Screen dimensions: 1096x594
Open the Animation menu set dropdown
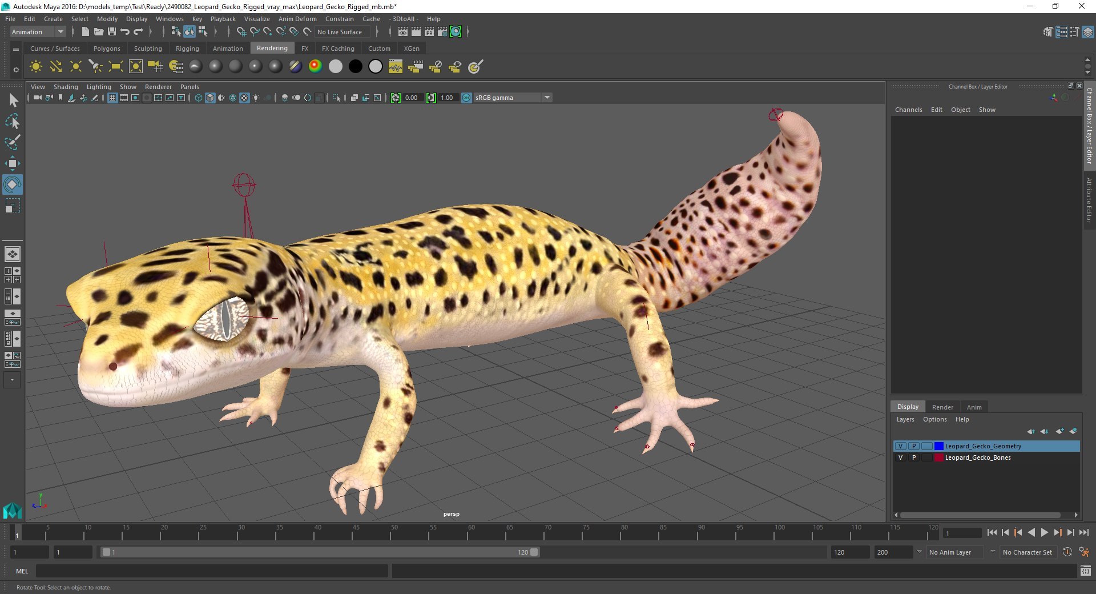[x=38, y=32]
